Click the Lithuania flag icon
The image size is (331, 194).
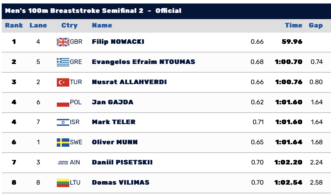tap(63, 183)
